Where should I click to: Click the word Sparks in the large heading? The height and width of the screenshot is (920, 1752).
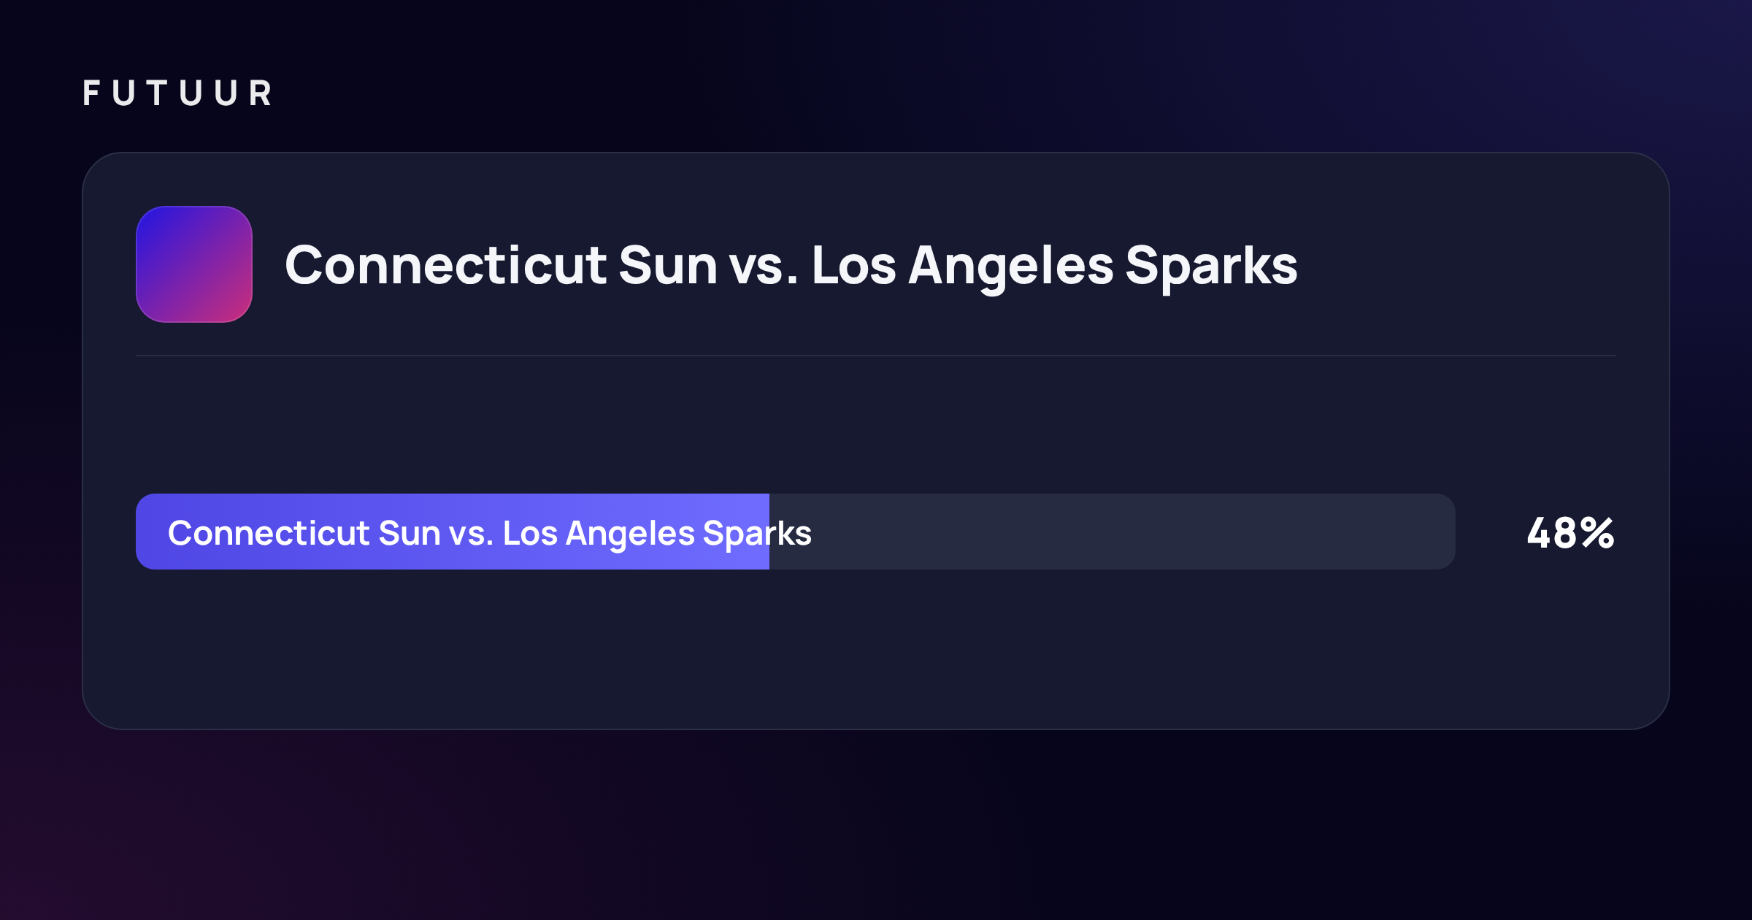coord(1212,267)
